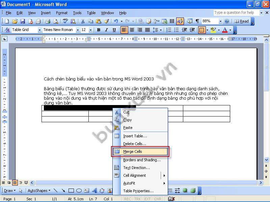Image resolution: width=270 pixels, height=202 pixels.
Task: Open the Font Size dropdown
Action: pos(91,30)
